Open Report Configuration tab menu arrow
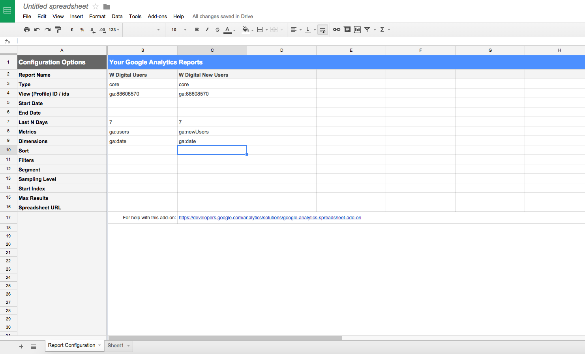 pyautogui.click(x=99, y=345)
